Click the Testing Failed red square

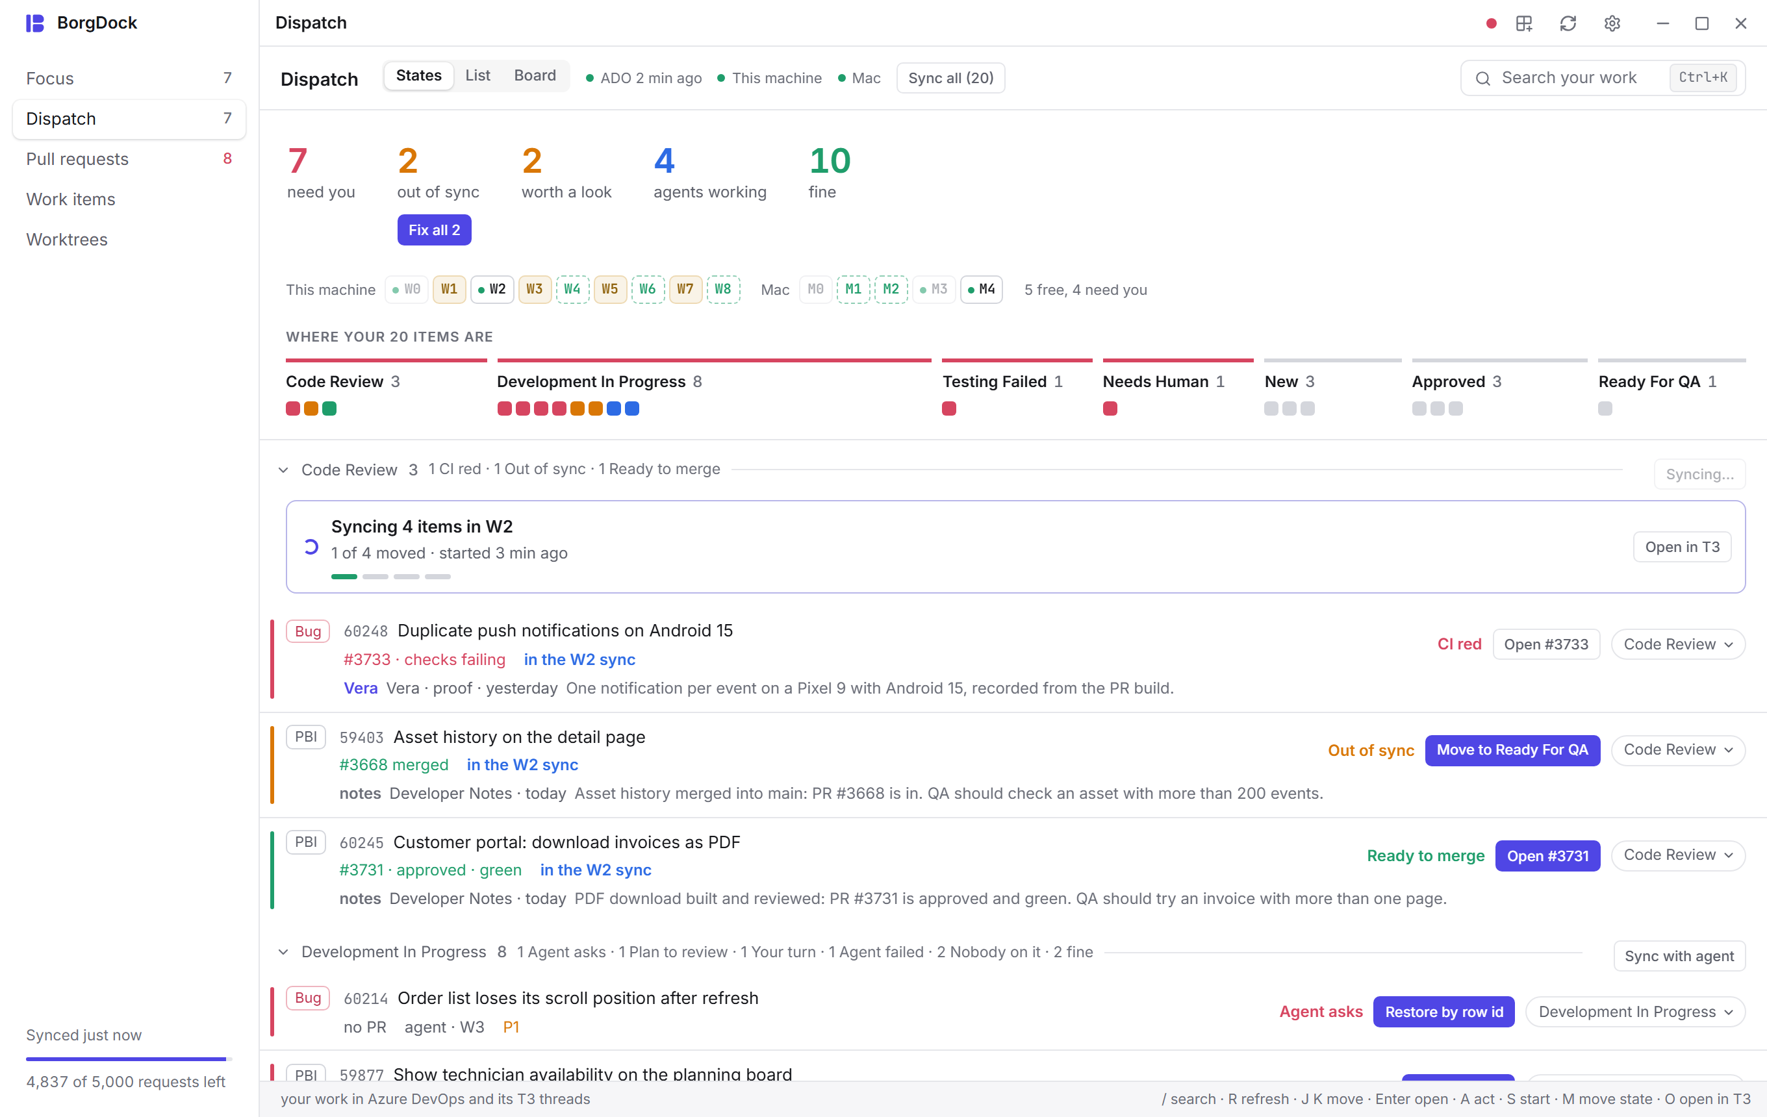[949, 408]
